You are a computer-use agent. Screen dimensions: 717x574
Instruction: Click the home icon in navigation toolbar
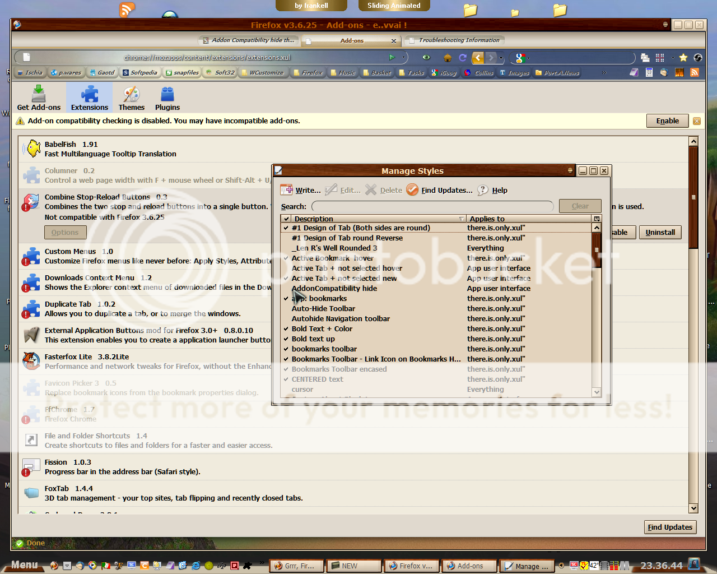coord(448,58)
